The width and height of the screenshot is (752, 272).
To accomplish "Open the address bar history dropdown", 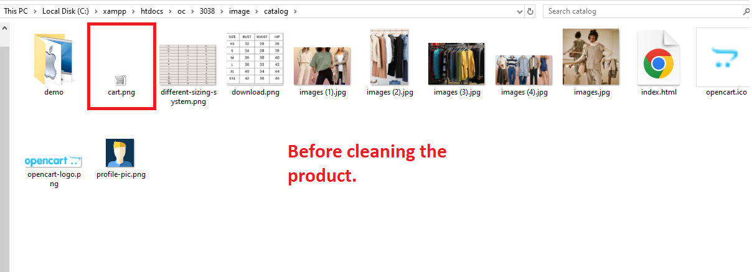I will (519, 11).
